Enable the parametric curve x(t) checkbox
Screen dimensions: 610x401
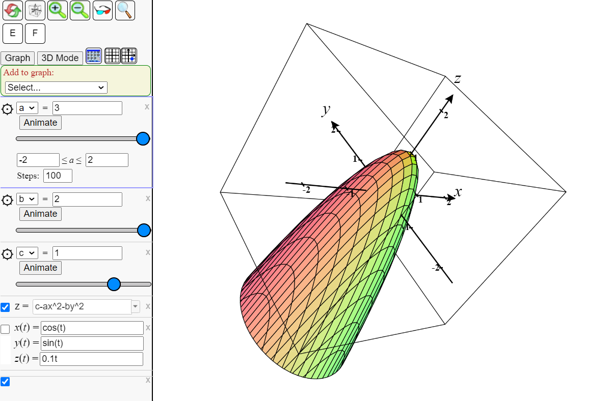5,329
